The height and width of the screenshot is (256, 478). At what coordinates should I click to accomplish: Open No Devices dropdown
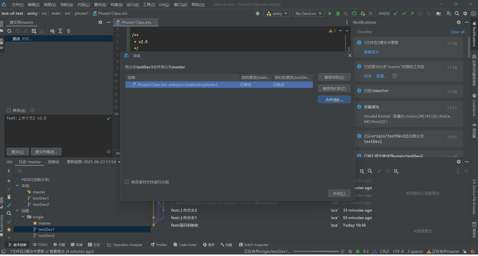[308, 13]
